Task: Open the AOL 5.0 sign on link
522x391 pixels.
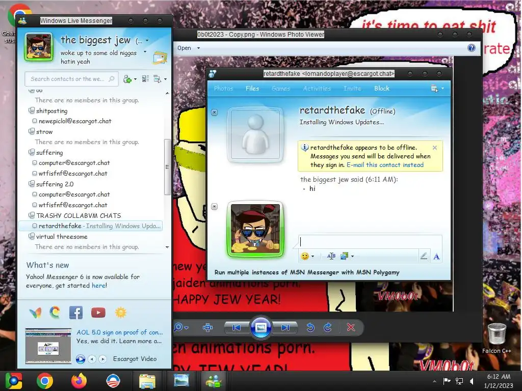Action: click(x=119, y=332)
